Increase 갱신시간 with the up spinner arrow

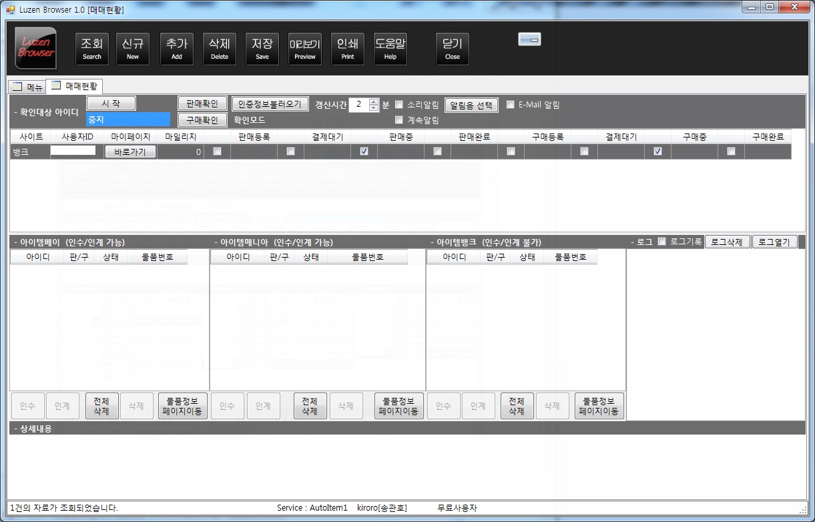[374, 101]
